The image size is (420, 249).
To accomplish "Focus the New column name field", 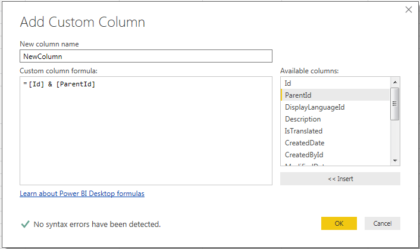I will tap(146, 56).
